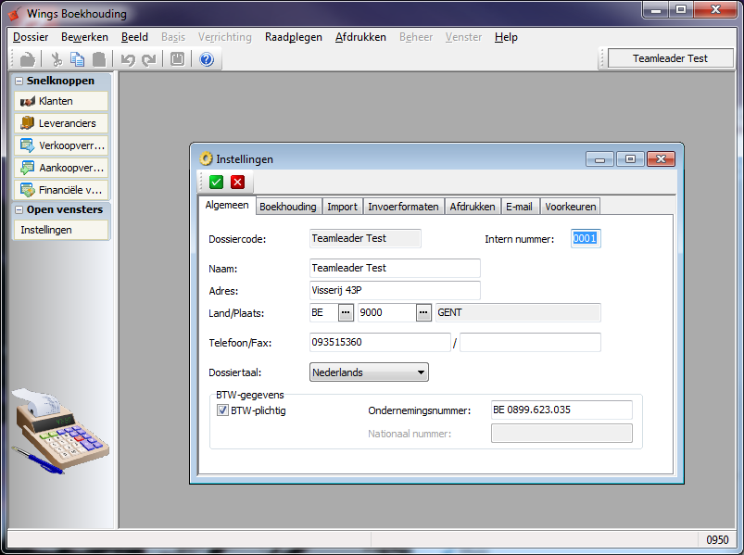Select Instellingen in Open vensters list
Viewport: 744px width, 555px height.
(x=61, y=230)
